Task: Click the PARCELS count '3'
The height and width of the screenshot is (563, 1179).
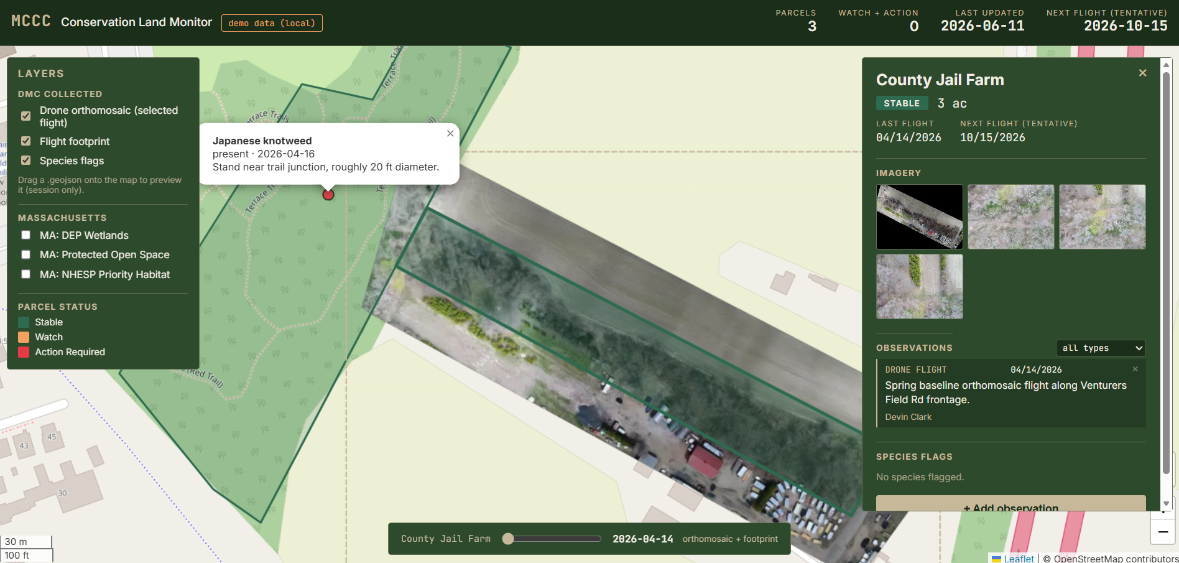Action: point(812,26)
